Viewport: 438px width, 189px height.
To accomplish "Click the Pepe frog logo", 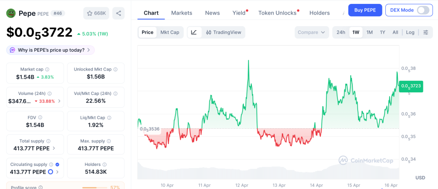I will coord(11,13).
